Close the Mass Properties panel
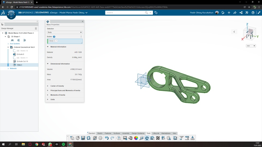 coord(82,22)
